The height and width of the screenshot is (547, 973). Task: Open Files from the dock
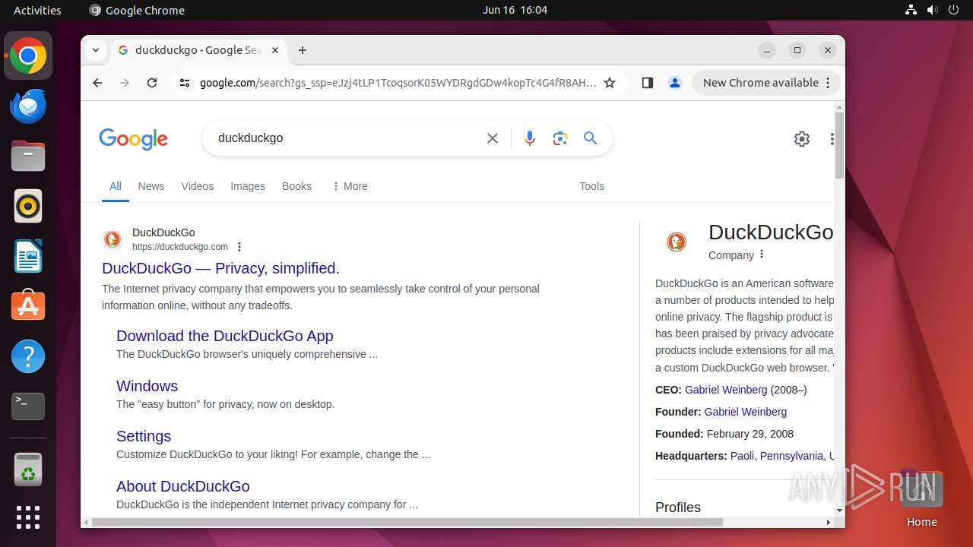coord(28,157)
